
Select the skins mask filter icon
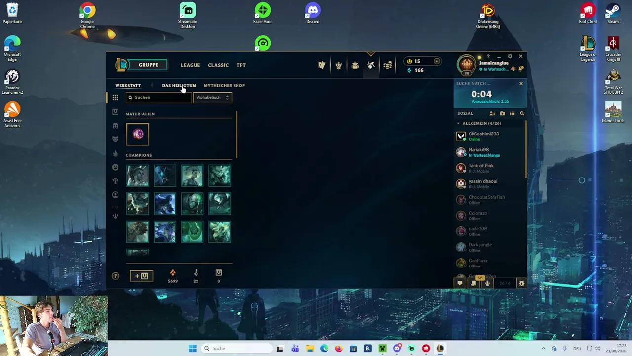click(x=115, y=139)
